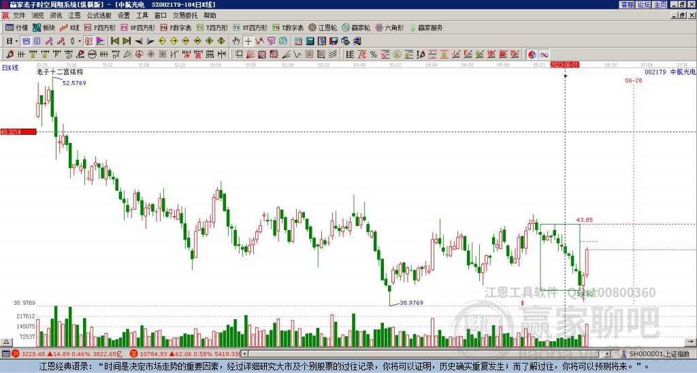This screenshot has width=697, height=373.
Task: Select the red pencil drawing tool
Action: point(10,54)
